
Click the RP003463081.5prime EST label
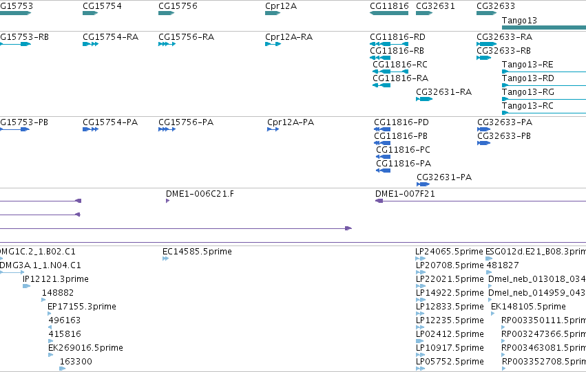click(x=544, y=348)
